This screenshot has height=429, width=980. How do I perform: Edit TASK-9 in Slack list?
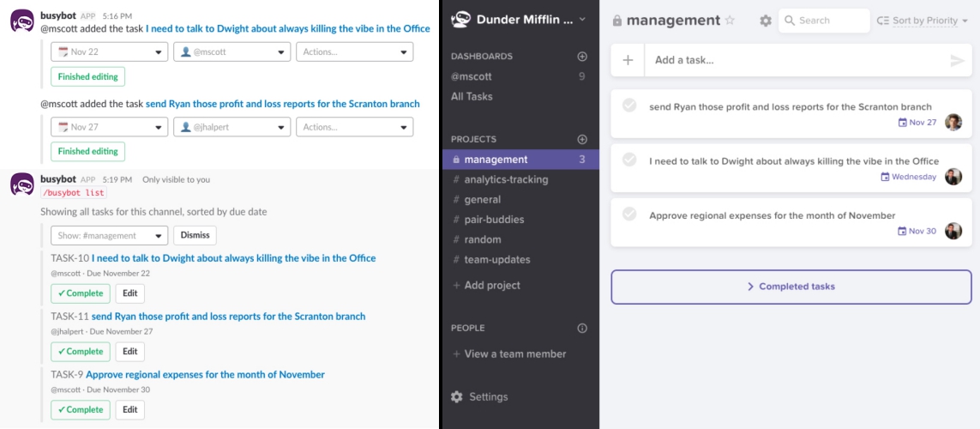click(x=130, y=409)
